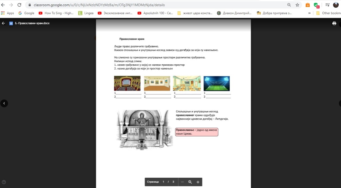Image resolution: width=341 pixels, height=188 pixels.
Task: Click the address bar URL
Action: (99, 5)
